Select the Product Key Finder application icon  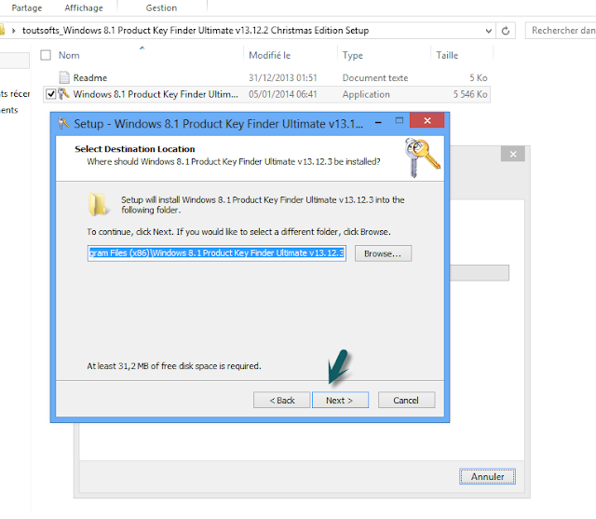[x=64, y=94]
